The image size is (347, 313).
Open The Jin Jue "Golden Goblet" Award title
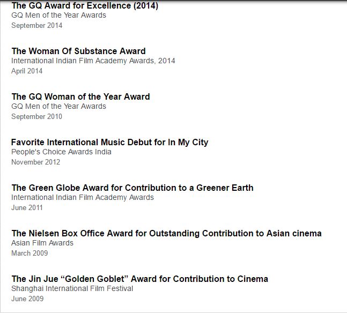pos(139,279)
